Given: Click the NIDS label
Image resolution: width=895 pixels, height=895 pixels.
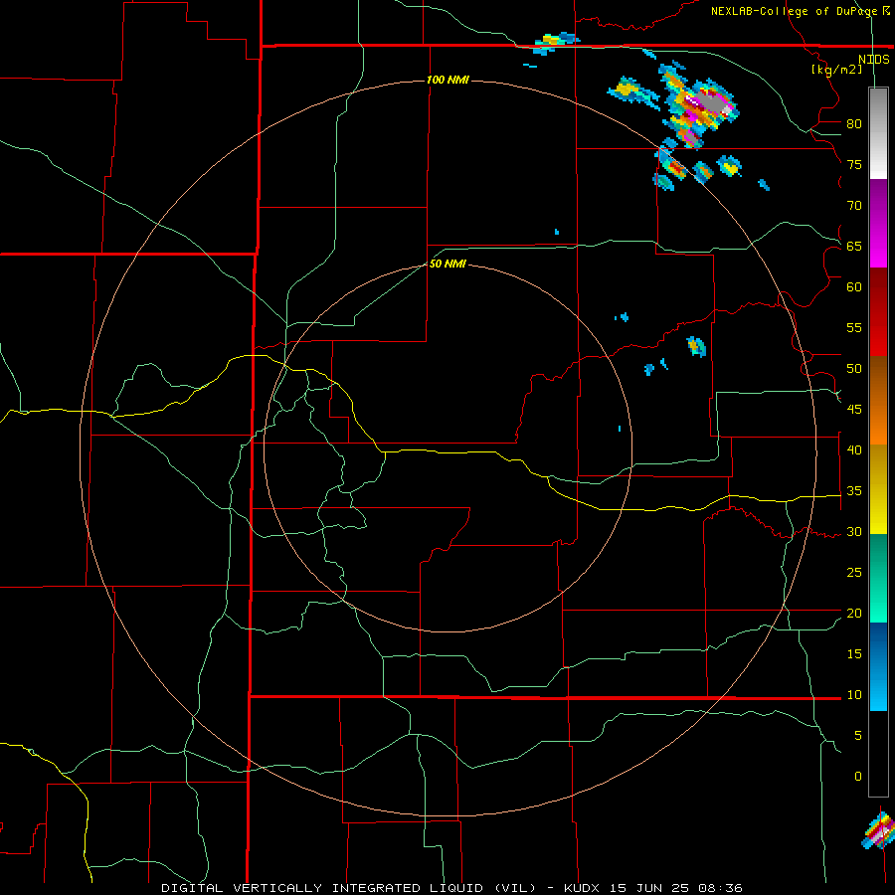Looking at the screenshot, I should [874, 60].
